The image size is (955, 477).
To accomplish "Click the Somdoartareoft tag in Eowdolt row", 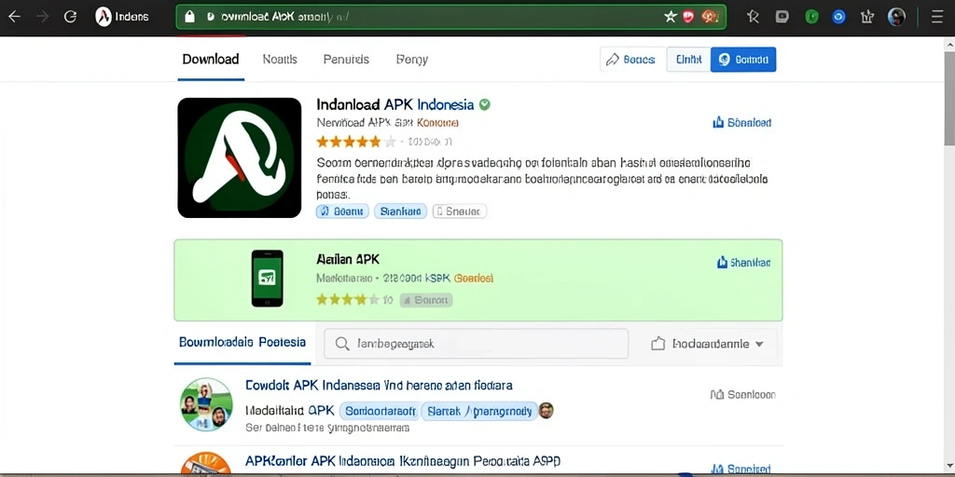I will click(379, 411).
